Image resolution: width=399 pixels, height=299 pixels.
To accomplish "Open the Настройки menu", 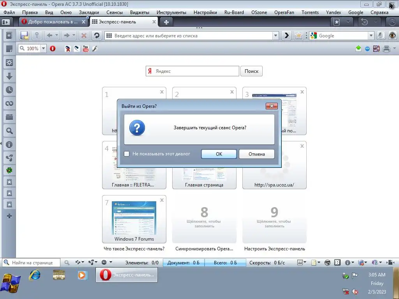I will tap(205, 12).
